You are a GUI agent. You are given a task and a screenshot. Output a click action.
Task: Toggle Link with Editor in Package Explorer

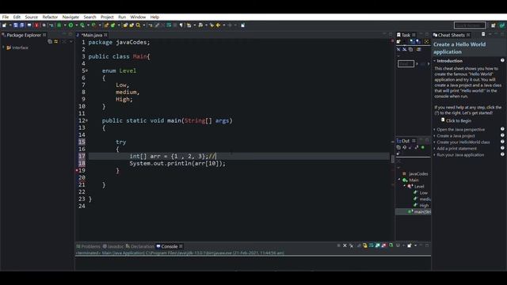point(56,41)
